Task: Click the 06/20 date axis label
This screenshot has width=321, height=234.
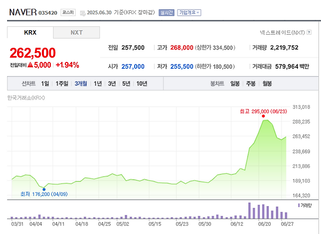Action: 264,224
